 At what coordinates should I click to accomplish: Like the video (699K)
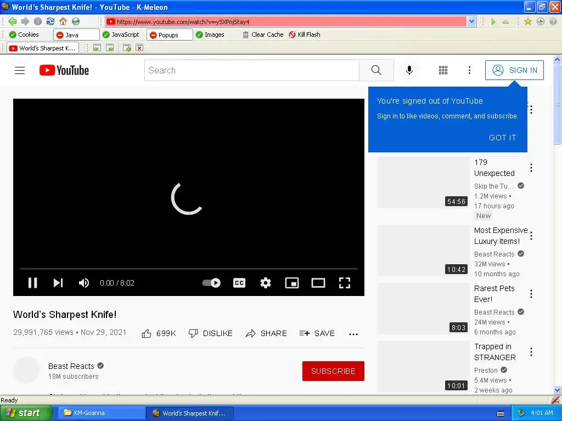tap(159, 333)
